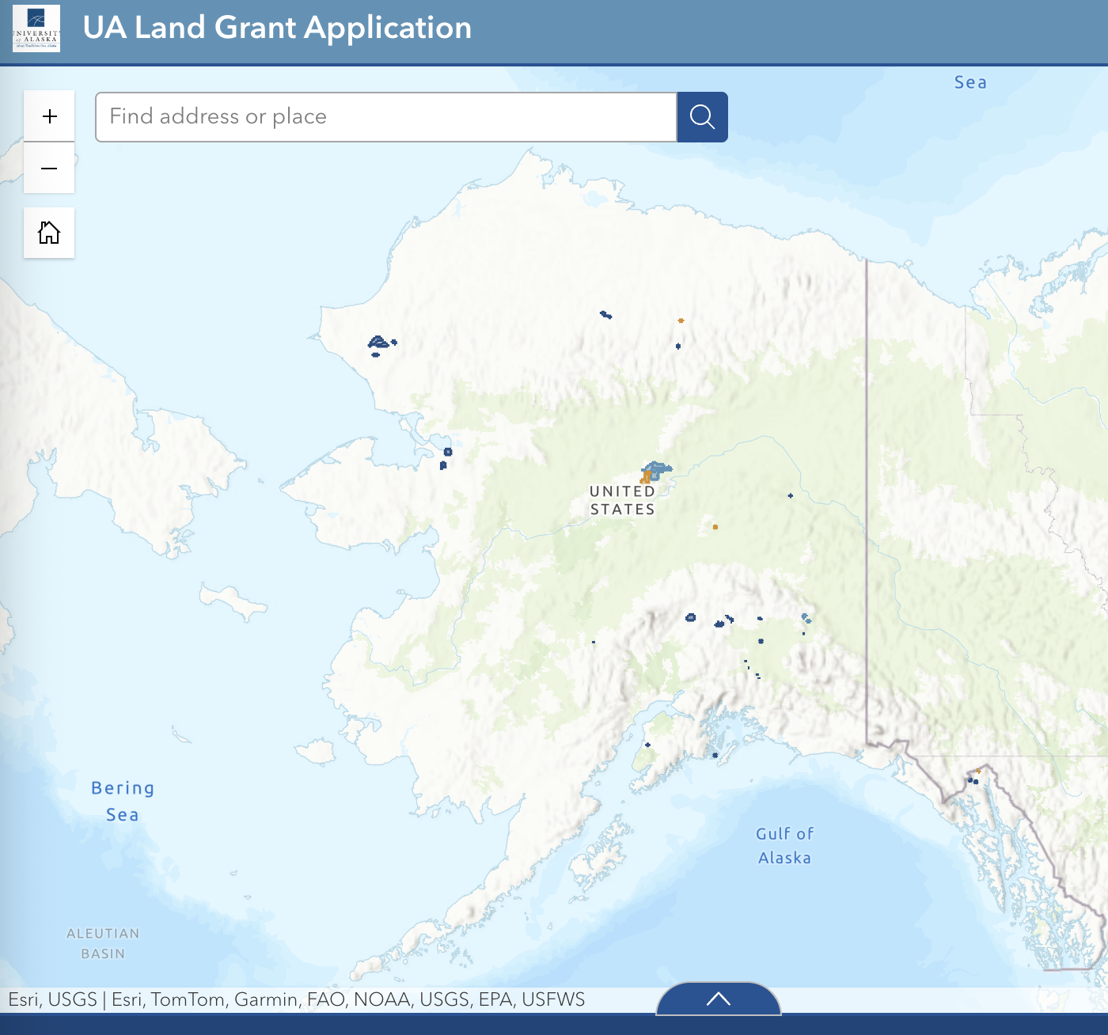This screenshot has height=1035, width=1108.
Task: Click the zoom out minus icon
Action: (x=49, y=169)
